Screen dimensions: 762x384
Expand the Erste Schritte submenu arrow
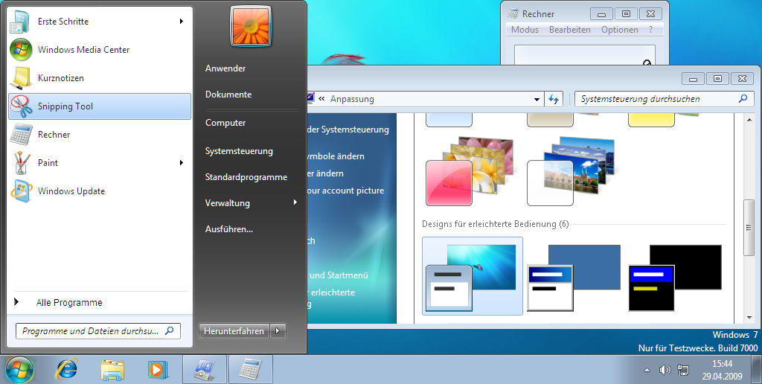(x=182, y=22)
